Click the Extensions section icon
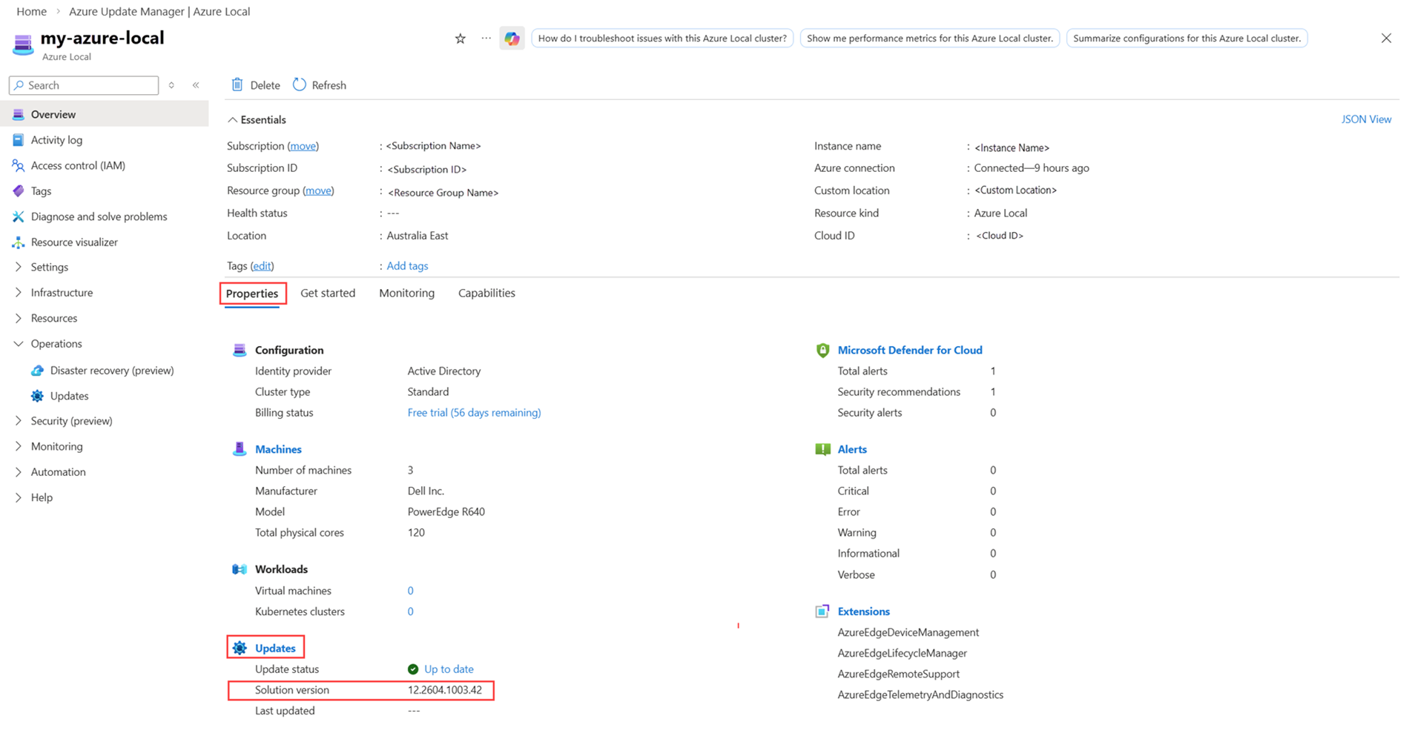This screenshot has height=753, width=1409. click(822, 611)
